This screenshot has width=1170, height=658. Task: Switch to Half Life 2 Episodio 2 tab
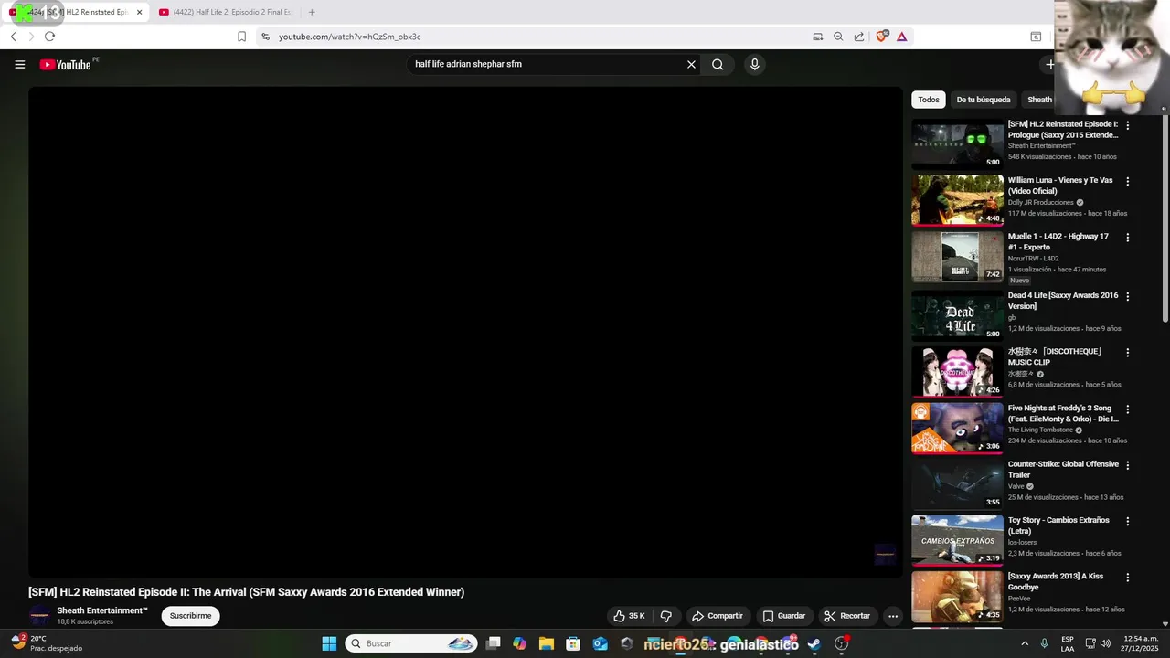point(226,13)
